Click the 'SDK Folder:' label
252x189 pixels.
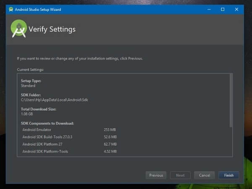click(x=31, y=95)
